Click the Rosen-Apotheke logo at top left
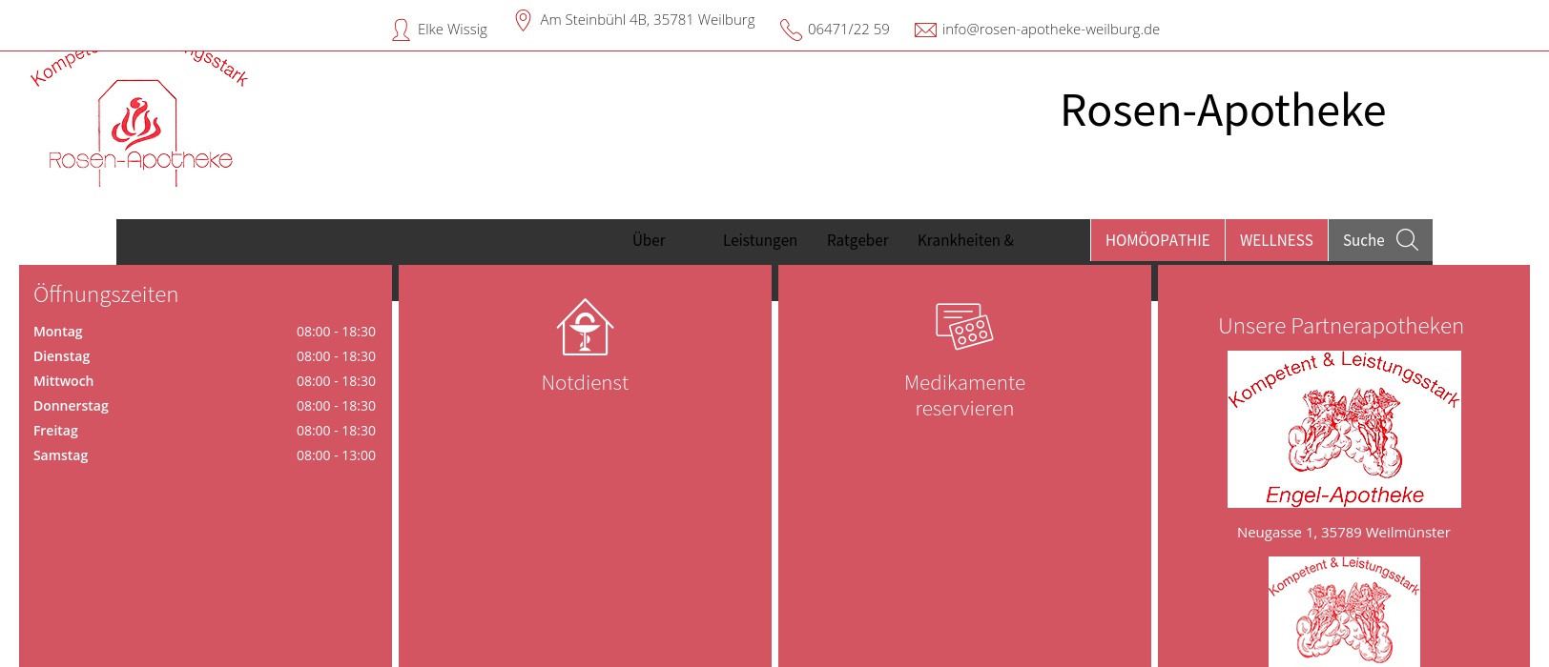This screenshot has height=667, width=1549. [140, 119]
